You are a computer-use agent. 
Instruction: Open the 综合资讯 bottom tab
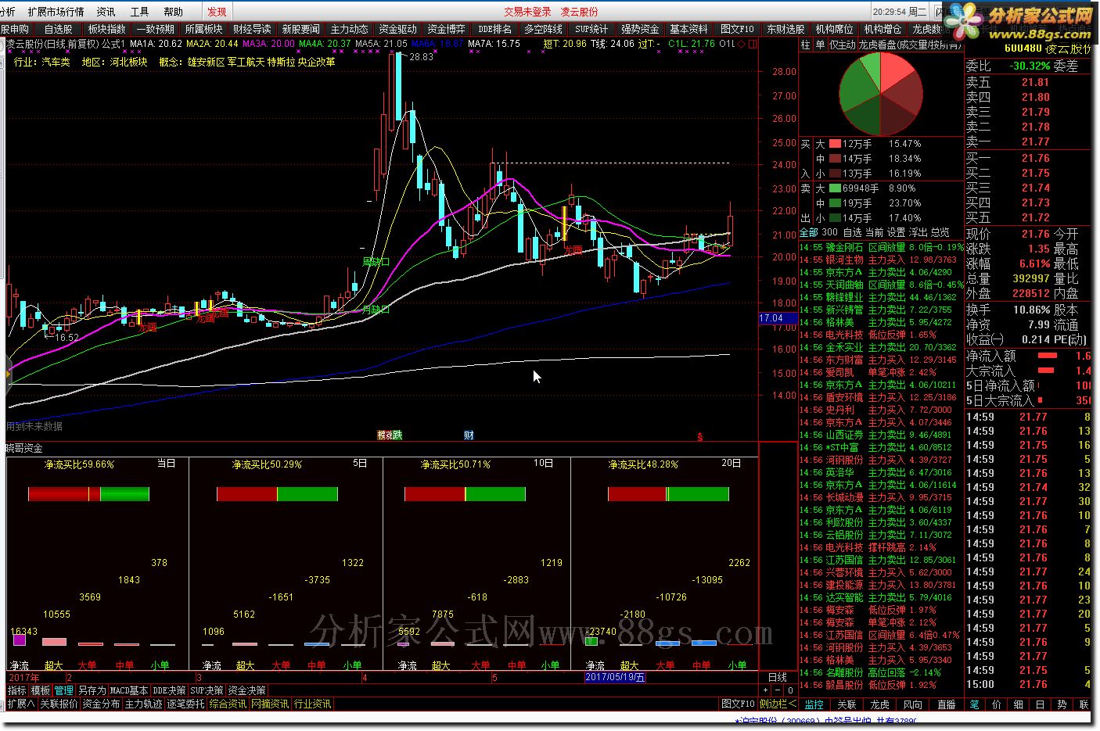[228, 704]
